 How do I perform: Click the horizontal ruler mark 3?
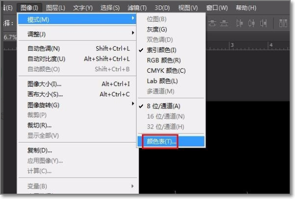(x=232, y=45)
